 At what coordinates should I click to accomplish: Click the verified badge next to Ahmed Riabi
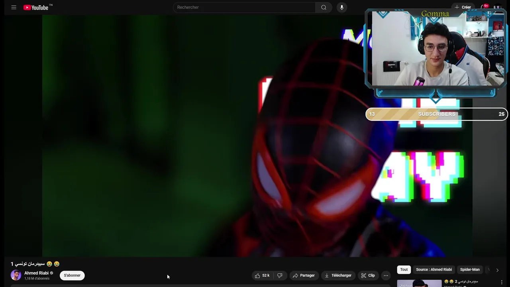[x=51, y=273]
